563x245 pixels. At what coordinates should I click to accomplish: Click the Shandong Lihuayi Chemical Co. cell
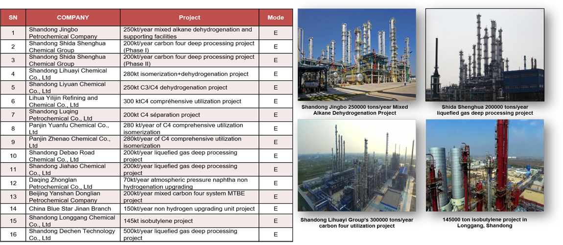coord(73,74)
